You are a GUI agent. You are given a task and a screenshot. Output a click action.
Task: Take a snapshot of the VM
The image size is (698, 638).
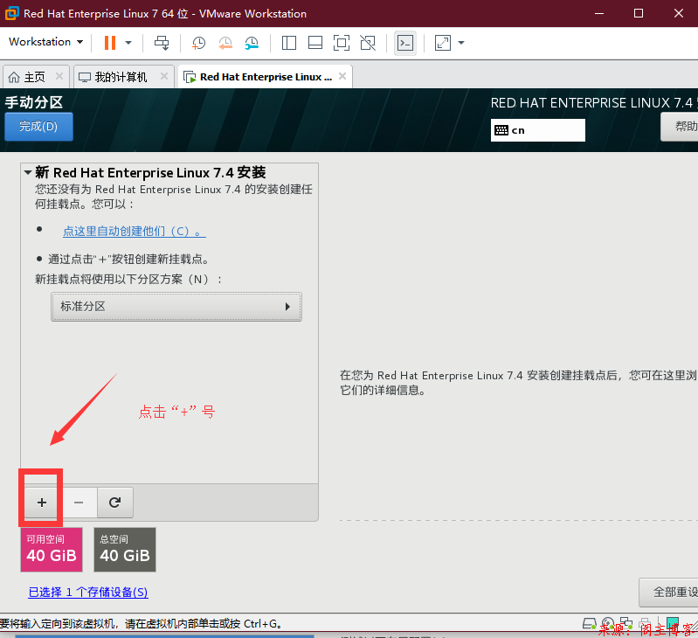point(198,43)
